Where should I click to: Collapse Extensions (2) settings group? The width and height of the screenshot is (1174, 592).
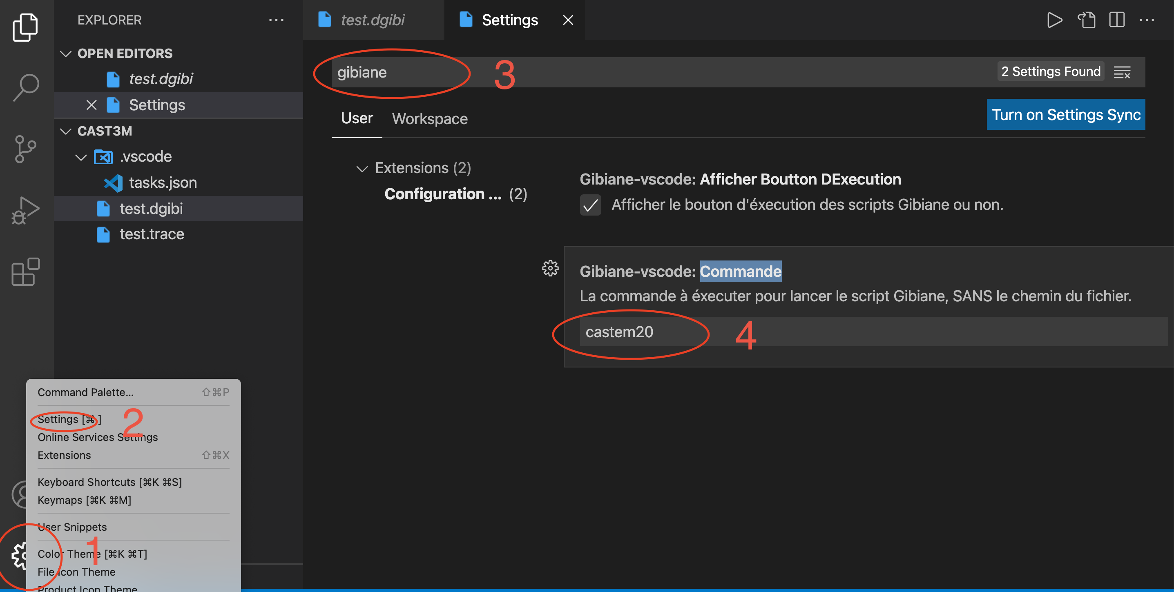click(x=362, y=169)
